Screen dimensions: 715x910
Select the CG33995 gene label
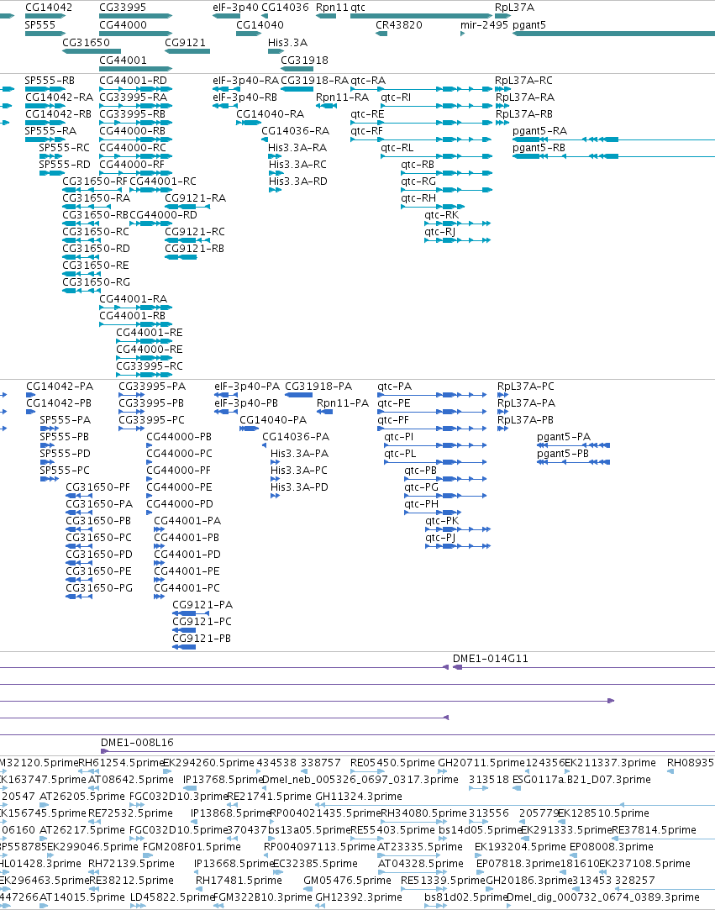[123, 8]
